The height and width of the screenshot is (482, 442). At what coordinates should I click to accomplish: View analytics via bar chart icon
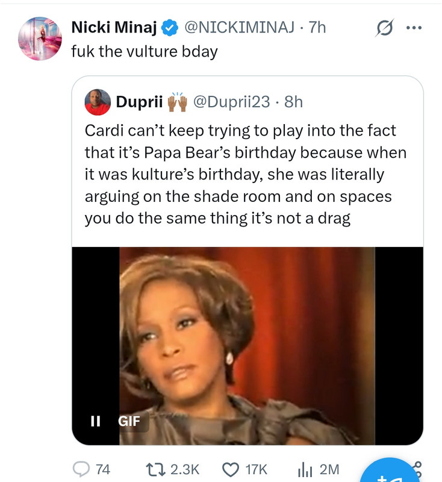(x=305, y=469)
